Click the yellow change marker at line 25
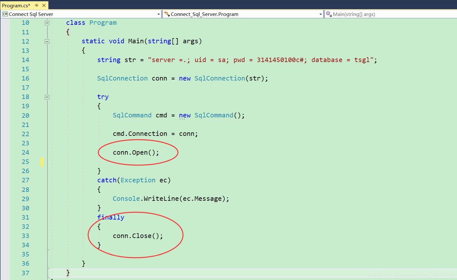457x280 pixels. point(42,162)
